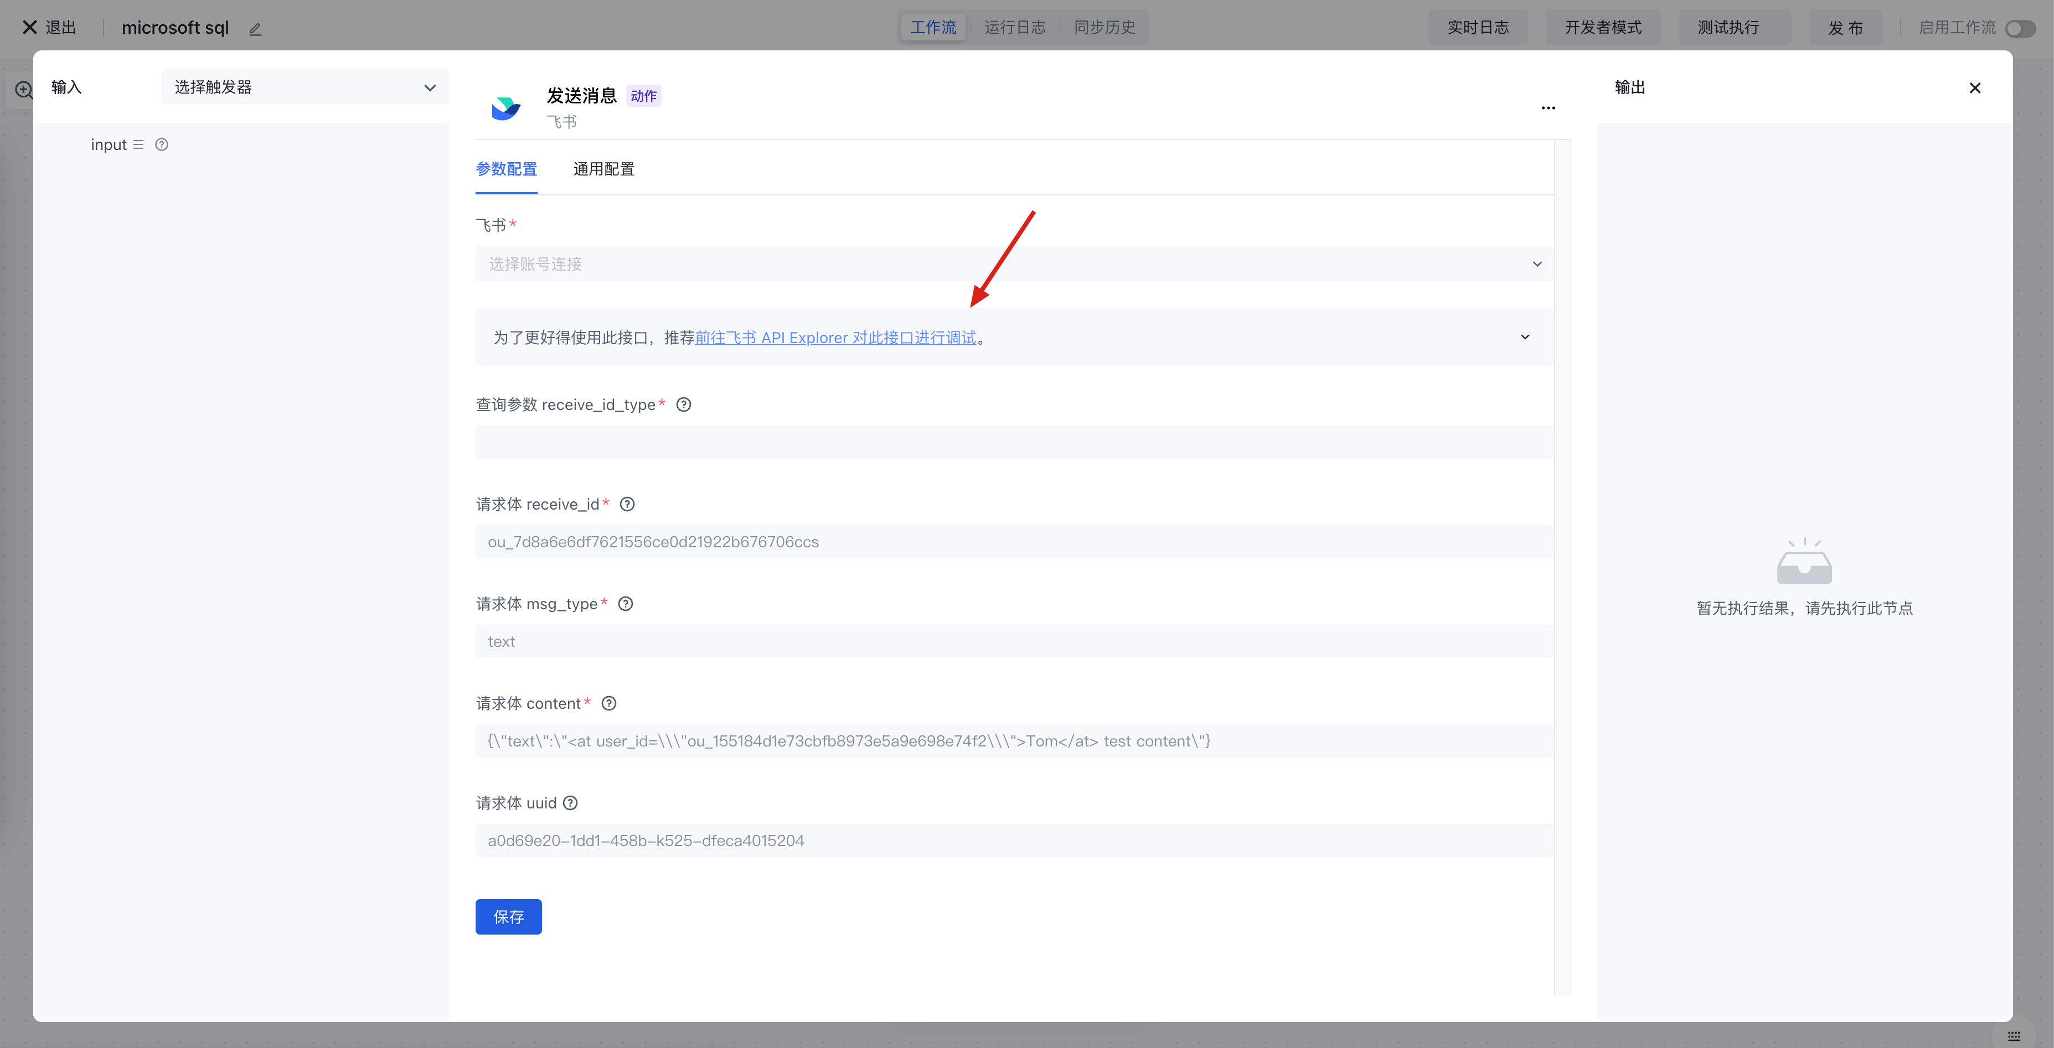Viewport: 2054px width, 1048px height.
Task: Click help icon next to receive_id_type
Action: 683,405
